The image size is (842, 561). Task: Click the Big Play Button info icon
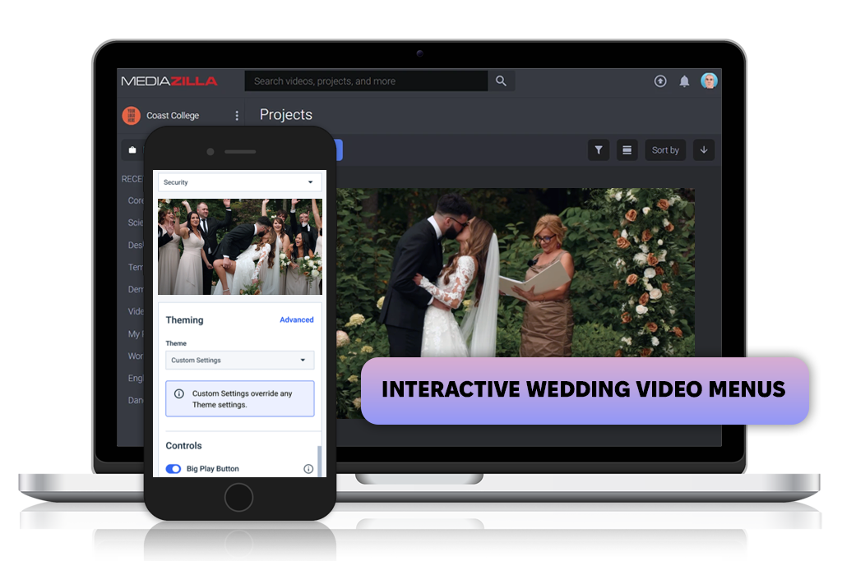[x=308, y=469]
